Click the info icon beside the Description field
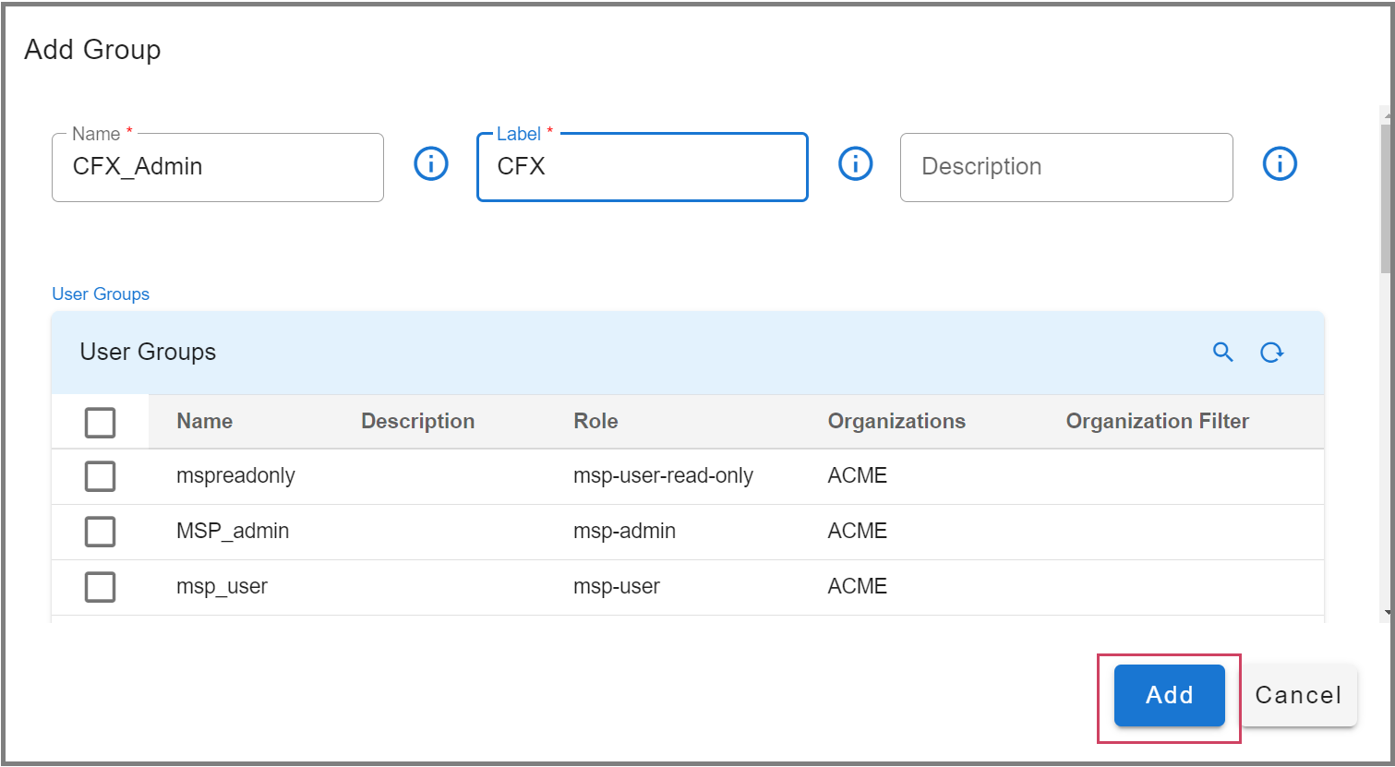This screenshot has width=1395, height=767. [x=1280, y=163]
